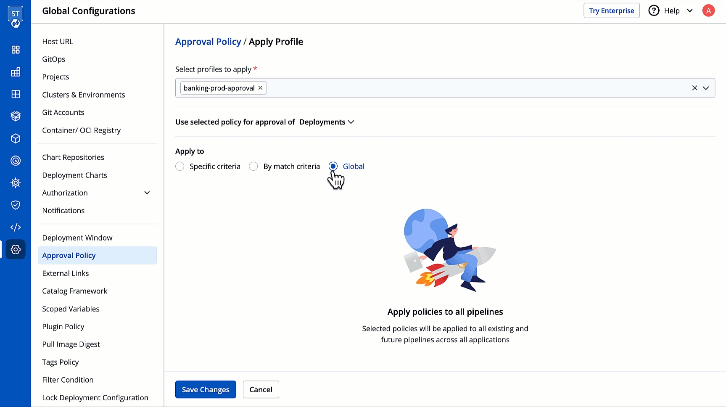Select the Global radio button

click(x=333, y=166)
